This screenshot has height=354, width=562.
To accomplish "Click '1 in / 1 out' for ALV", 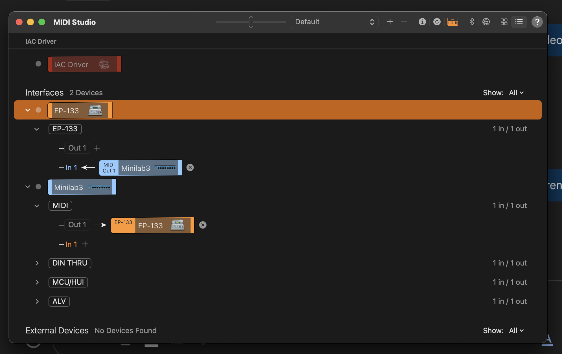I will (x=510, y=301).
